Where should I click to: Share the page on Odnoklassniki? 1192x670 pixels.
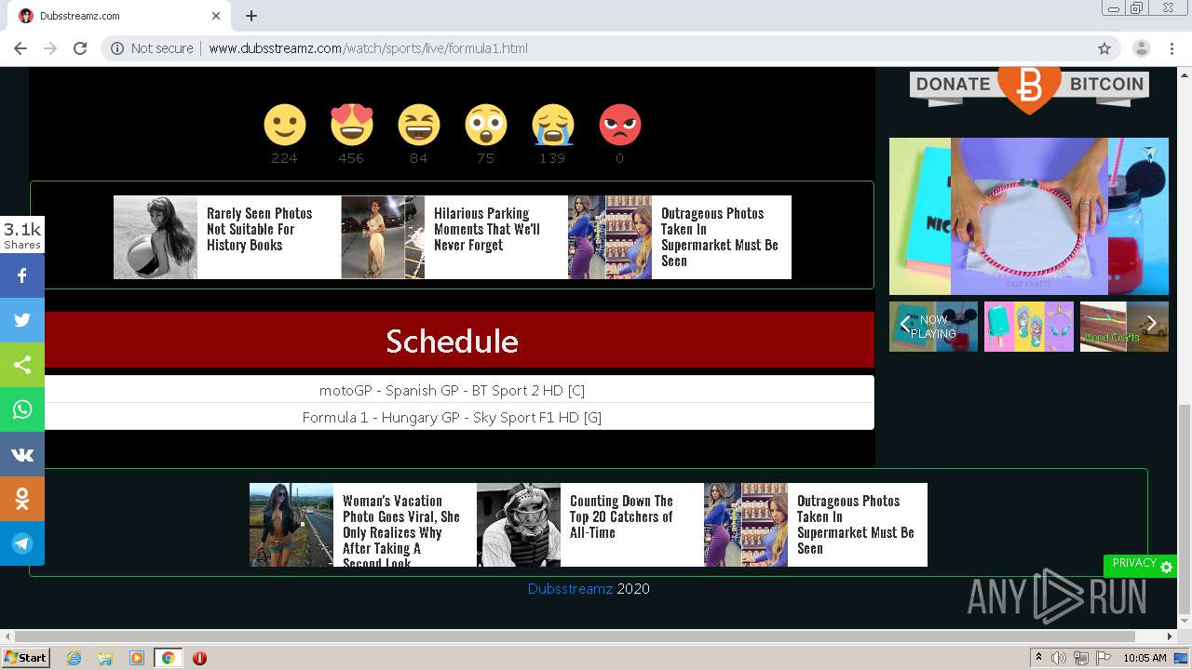click(22, 499)
